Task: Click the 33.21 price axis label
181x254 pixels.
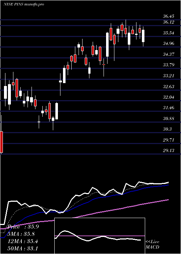Action: 169,76
